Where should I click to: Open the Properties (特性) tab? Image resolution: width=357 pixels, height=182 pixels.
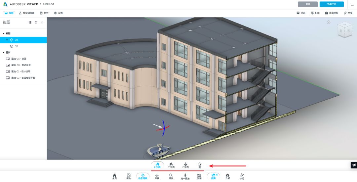(44, 13)
